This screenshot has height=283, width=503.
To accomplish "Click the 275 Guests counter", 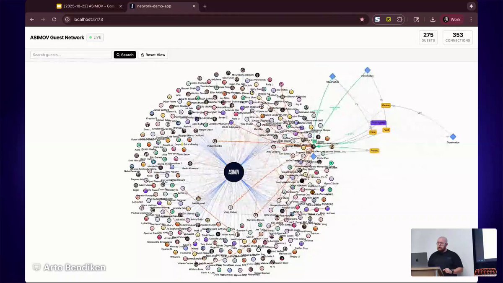I will coord(428,37).
